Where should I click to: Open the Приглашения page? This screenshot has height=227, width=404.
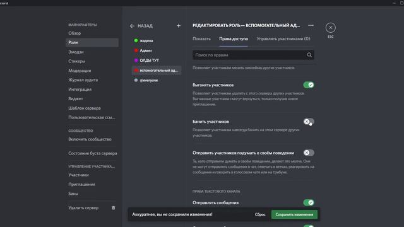point(92,184)
